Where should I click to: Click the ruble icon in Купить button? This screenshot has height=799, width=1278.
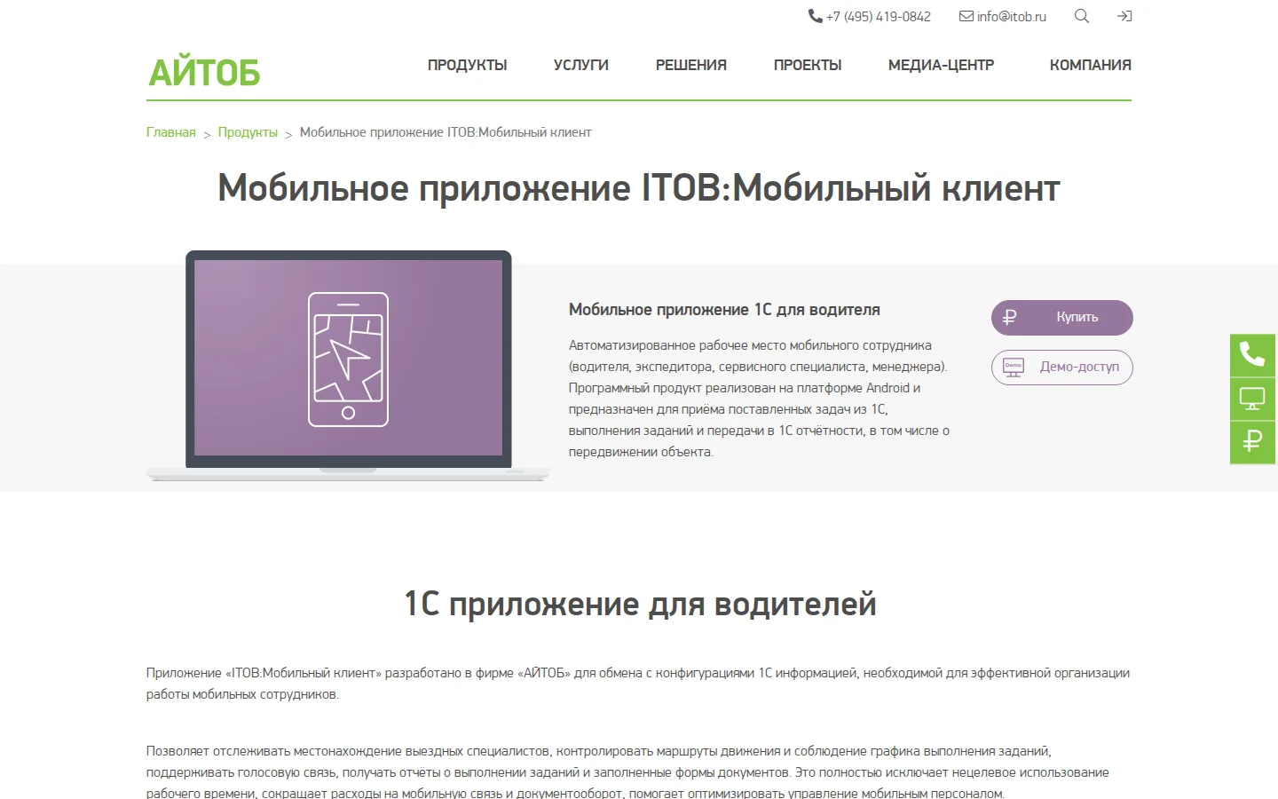coord(1009,317)
